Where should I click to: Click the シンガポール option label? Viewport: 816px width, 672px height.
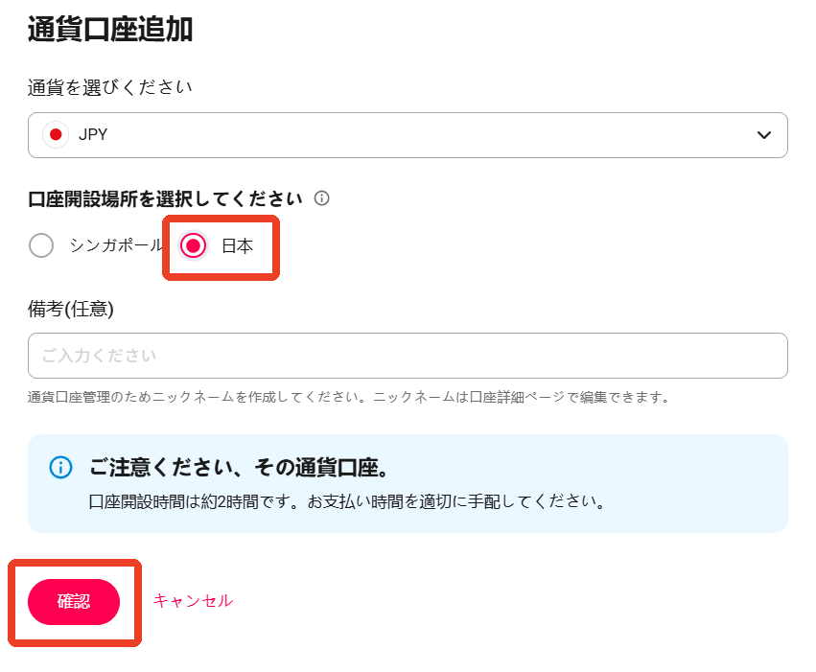coord(117,245)
